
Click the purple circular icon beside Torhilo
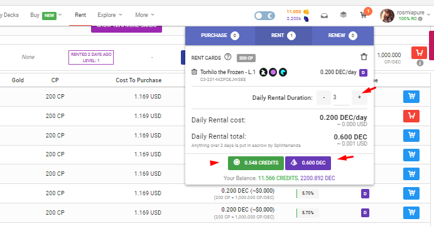[x=273, y=72]
